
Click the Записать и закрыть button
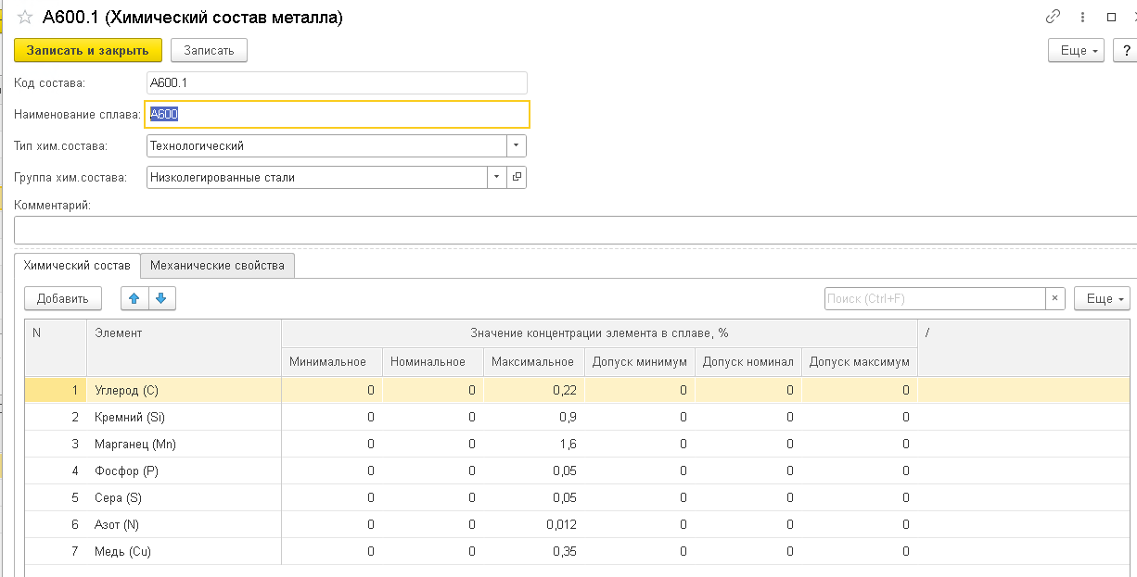click(88, 50)
